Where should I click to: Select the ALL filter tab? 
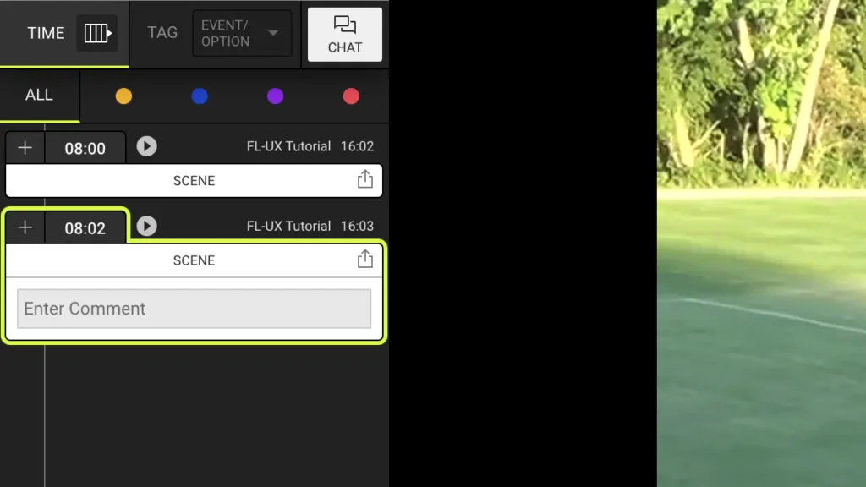click(x=39, y=95)
